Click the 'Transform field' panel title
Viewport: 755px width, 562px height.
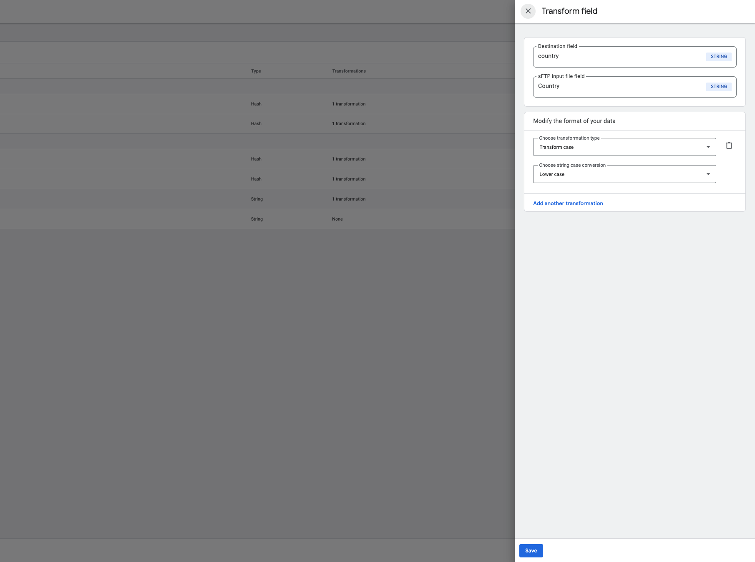click(569, 11)
